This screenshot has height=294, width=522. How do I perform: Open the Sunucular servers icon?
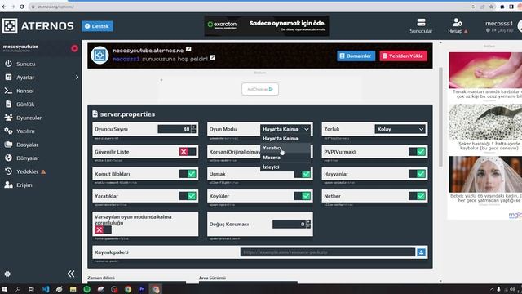click(421, 23)
